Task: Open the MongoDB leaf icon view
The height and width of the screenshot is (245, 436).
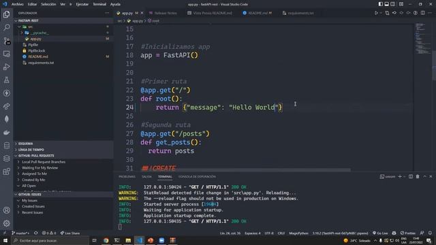Action: (x=6, y=119)
